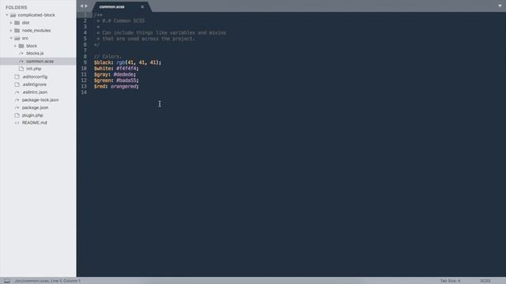The width and height of the screenshot is (506, 284).
Task: Open .eslintrc.json in the sidebar
Action: [35, 92]
